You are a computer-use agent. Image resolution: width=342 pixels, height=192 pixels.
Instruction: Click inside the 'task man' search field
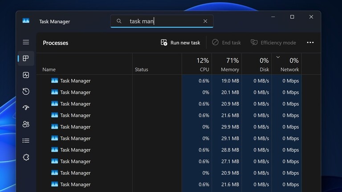click(x=162, y=21)
